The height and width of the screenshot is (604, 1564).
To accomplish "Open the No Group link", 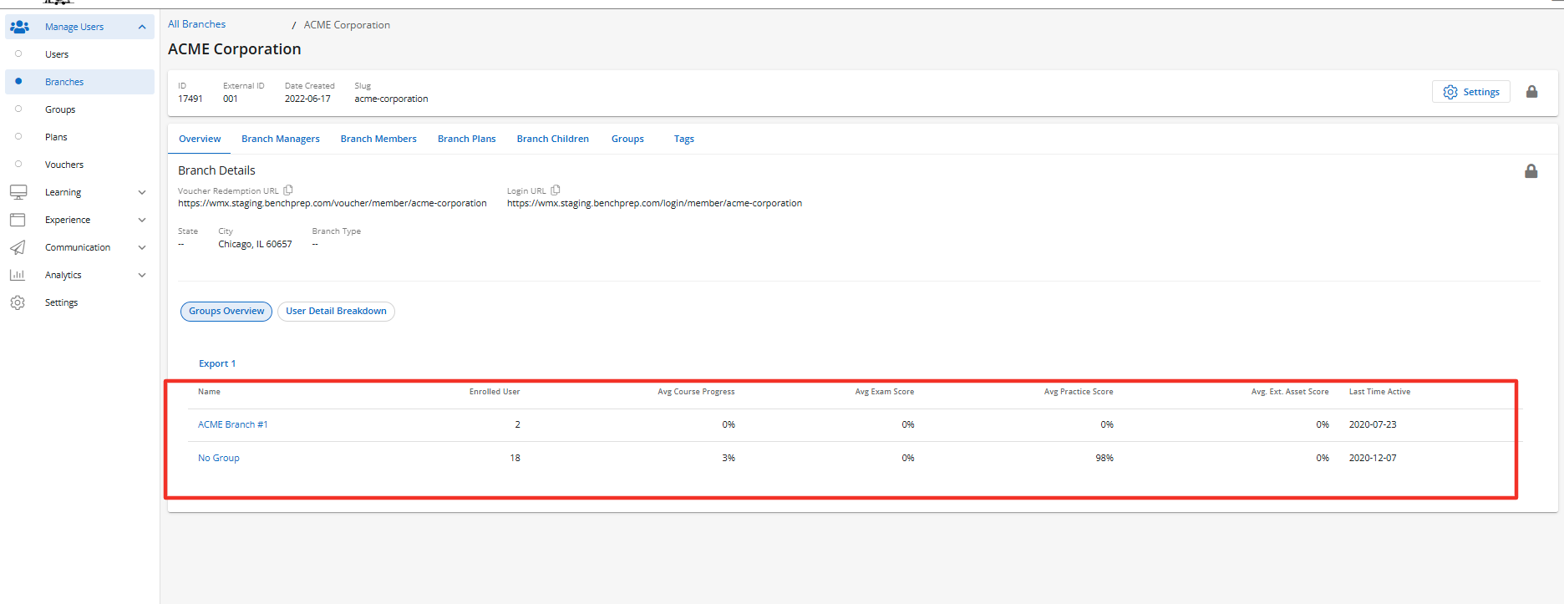I will [x=219, y=458].
